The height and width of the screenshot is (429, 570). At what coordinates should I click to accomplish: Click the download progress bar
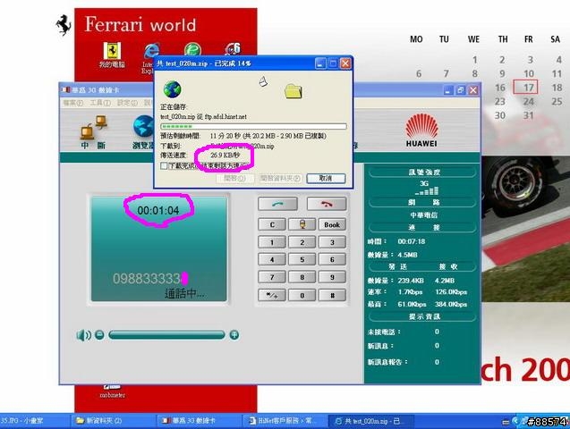253,126
